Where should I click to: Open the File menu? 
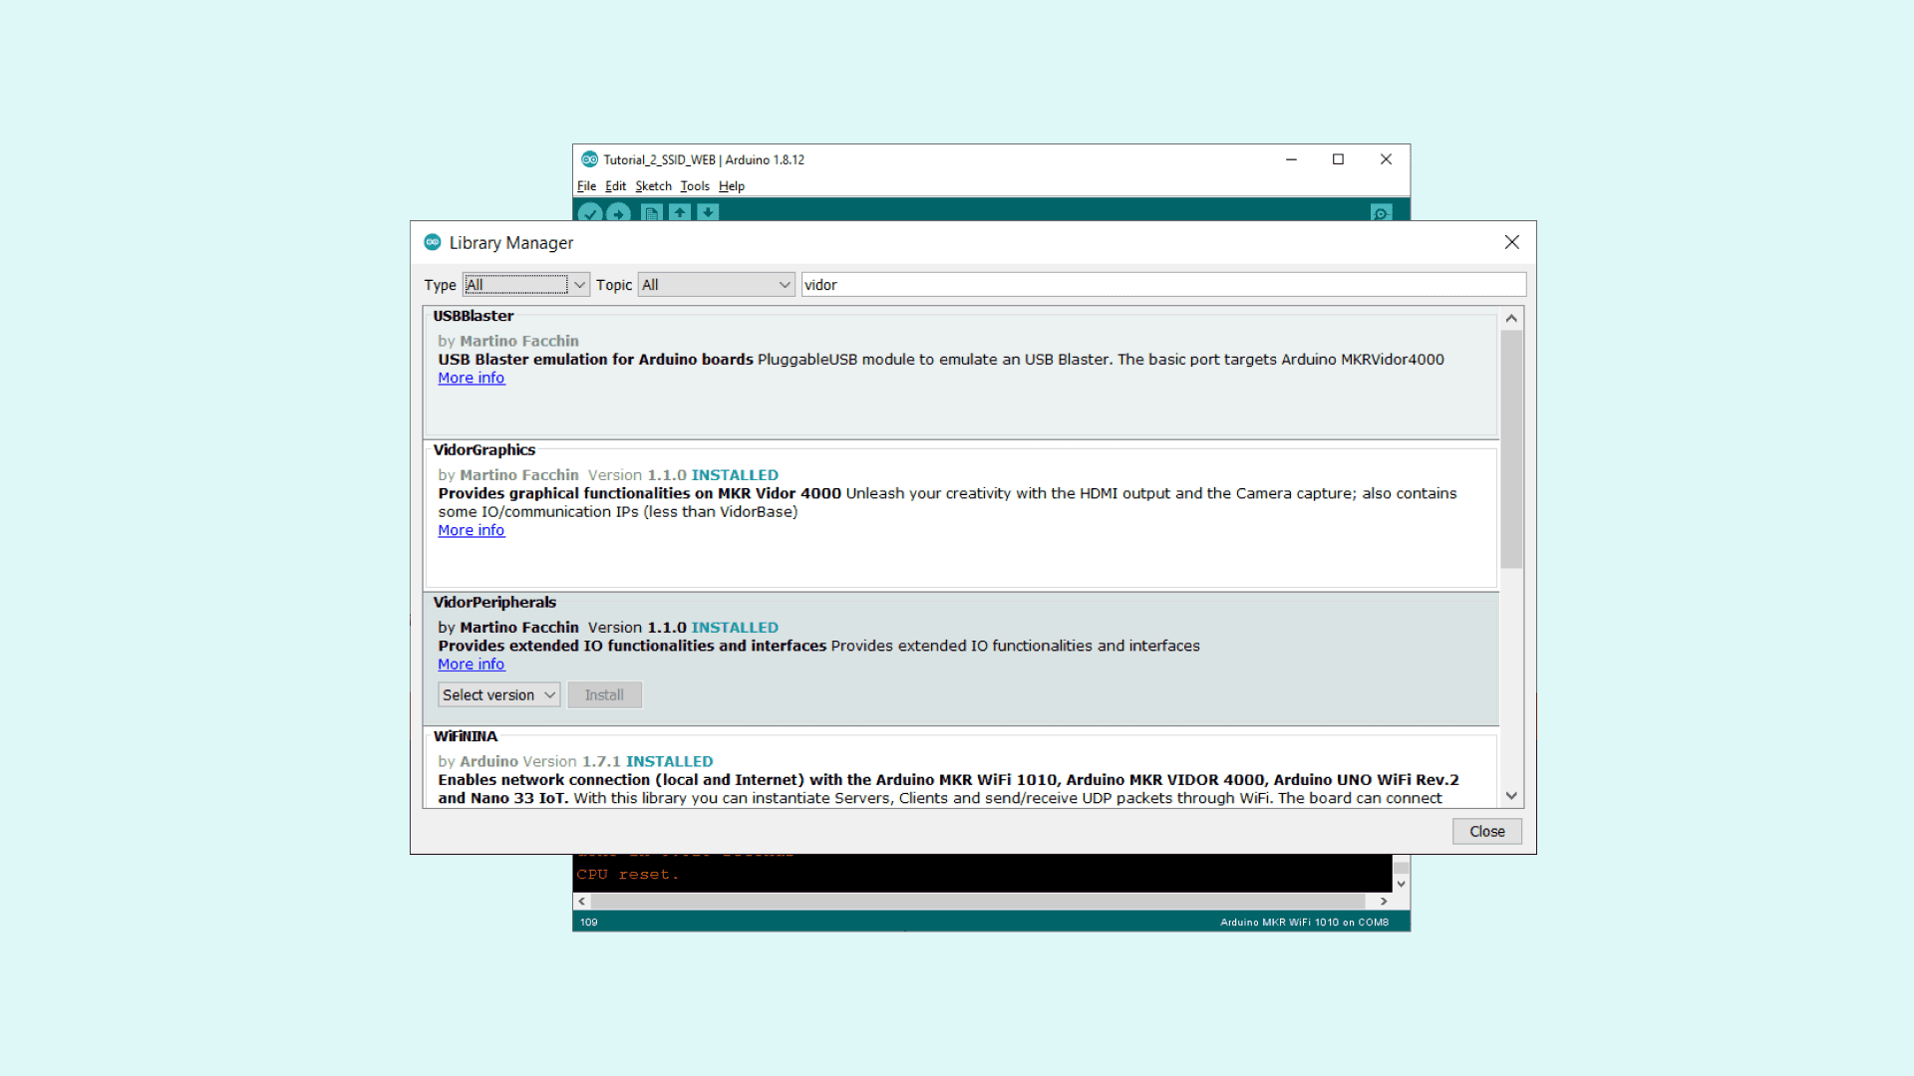[x=586, y=186]
